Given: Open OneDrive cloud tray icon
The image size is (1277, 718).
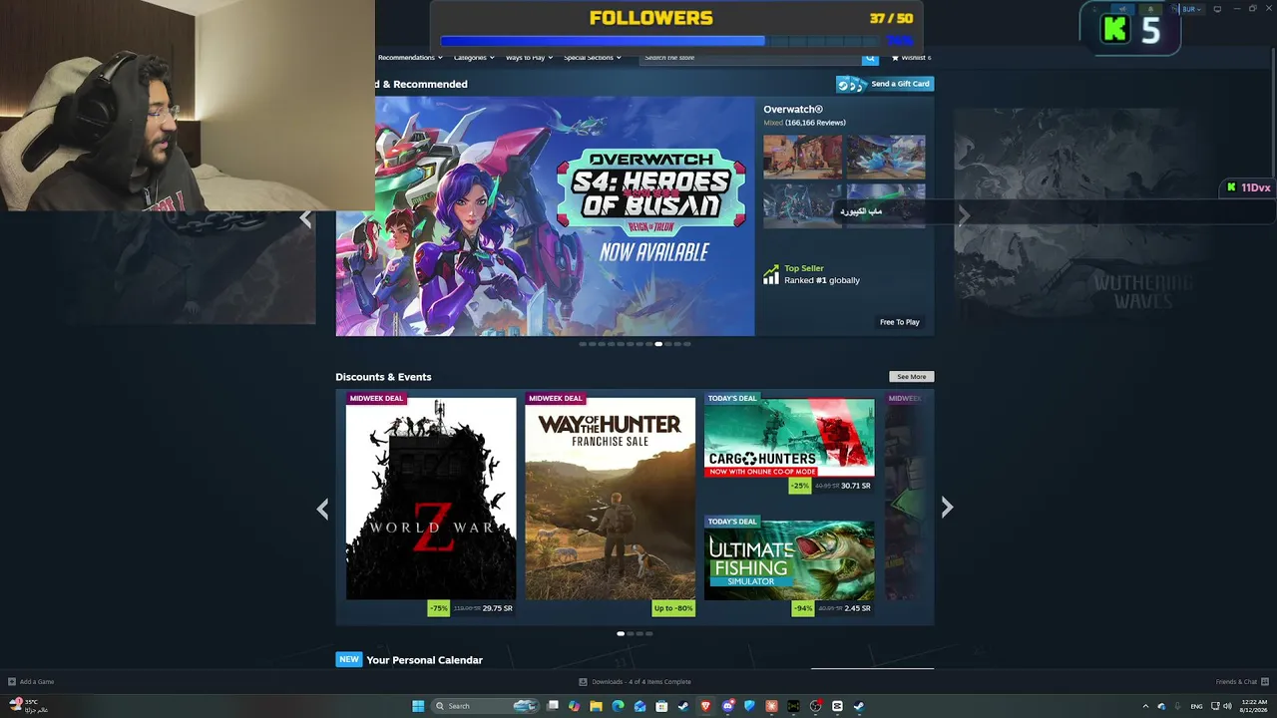Looking at the screenshot, I should point(1161,706).
